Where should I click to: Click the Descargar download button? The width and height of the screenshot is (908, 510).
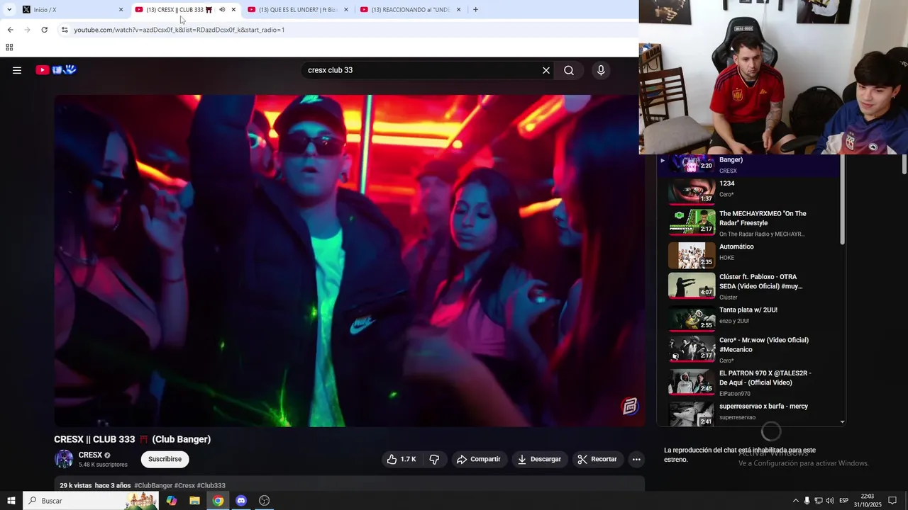pos(540,459)
